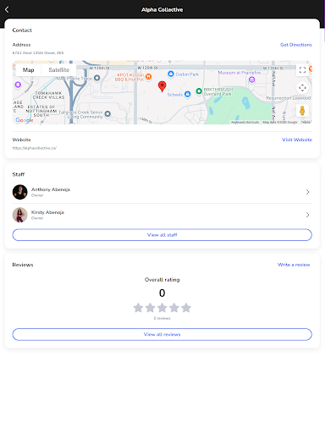This screenshot has width=325, height=433.
Task: Click the Mills Prairie Trace map marker
Action: coord(96,78)
